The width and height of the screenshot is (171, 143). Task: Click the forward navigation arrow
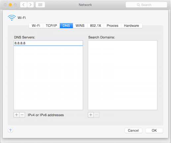coord(30,5)
